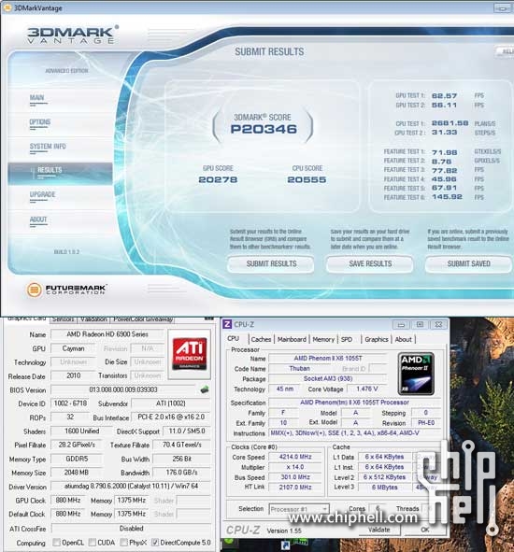514x552 pixels.
Task: Click the Futuremark orange logo icon
Action: 35,290
